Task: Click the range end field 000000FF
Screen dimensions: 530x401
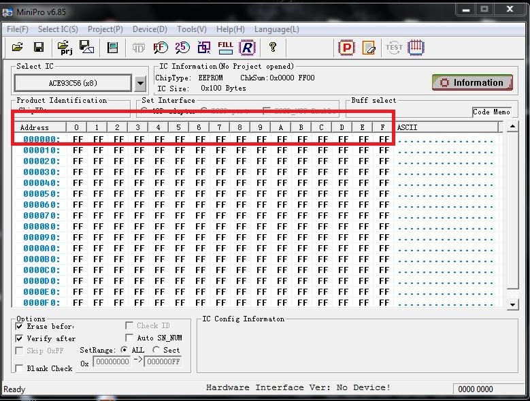Action: (x=163, y=362)
